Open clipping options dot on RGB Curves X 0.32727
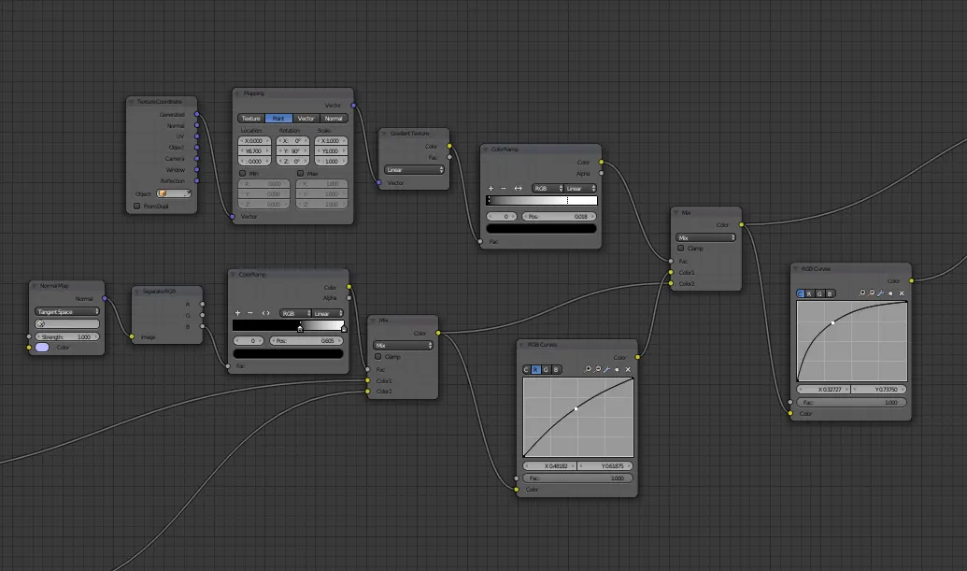The width and height of the screenshot is (967, 571). click(890, 293)
